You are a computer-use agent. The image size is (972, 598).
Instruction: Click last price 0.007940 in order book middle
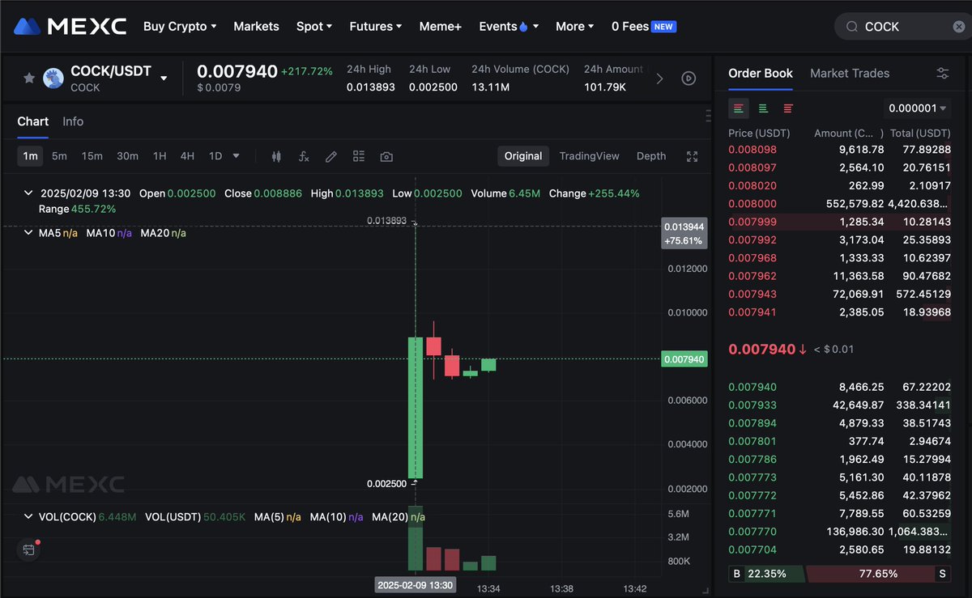click(762, 349)
